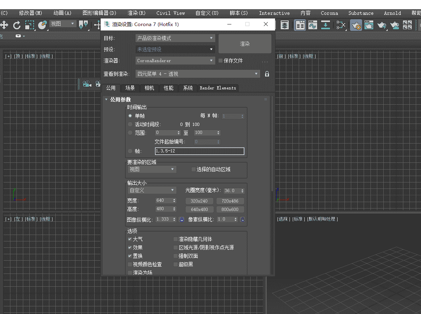Open the Render Production teapot icon

(x=382, y=25)
